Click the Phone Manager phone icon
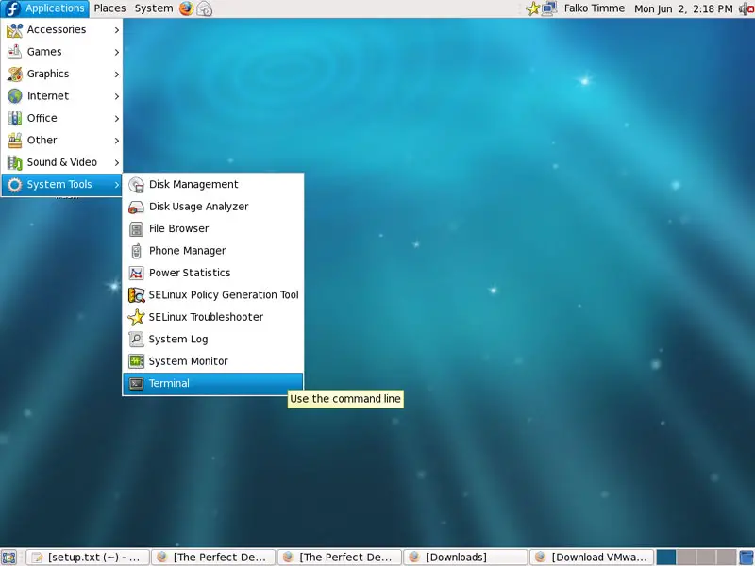 tap(136, 251)
